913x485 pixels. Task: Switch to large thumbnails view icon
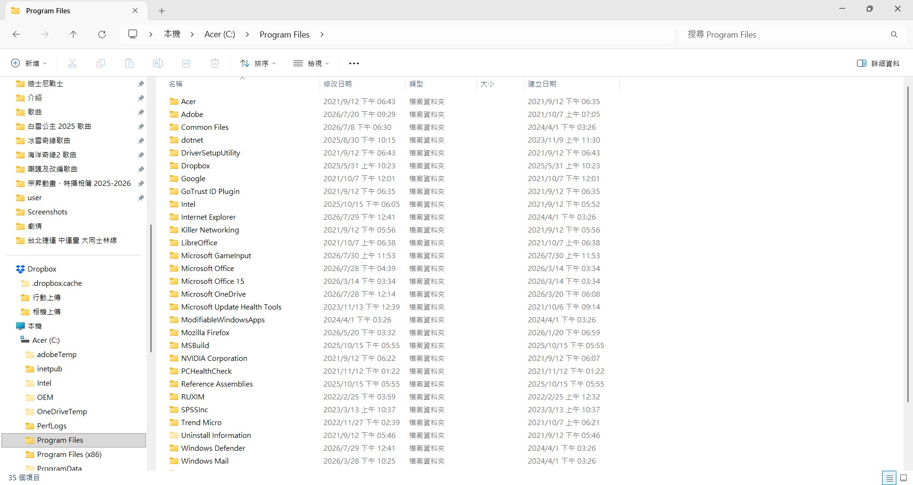coord(904,478)
